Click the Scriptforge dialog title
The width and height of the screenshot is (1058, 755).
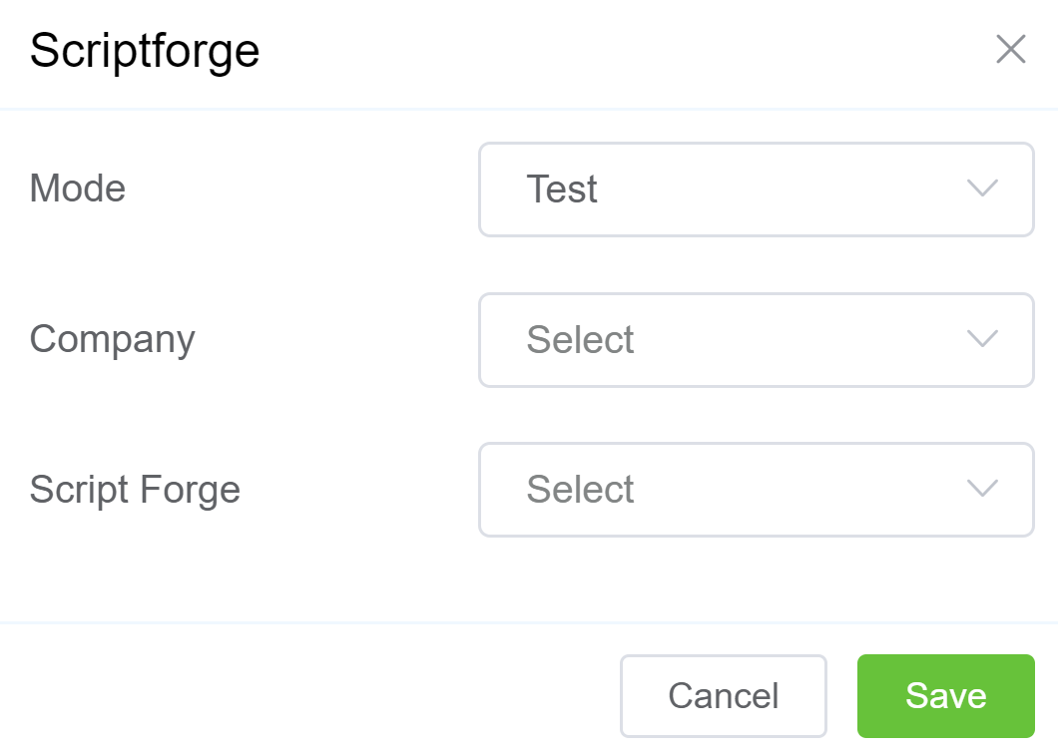point(145,50)
